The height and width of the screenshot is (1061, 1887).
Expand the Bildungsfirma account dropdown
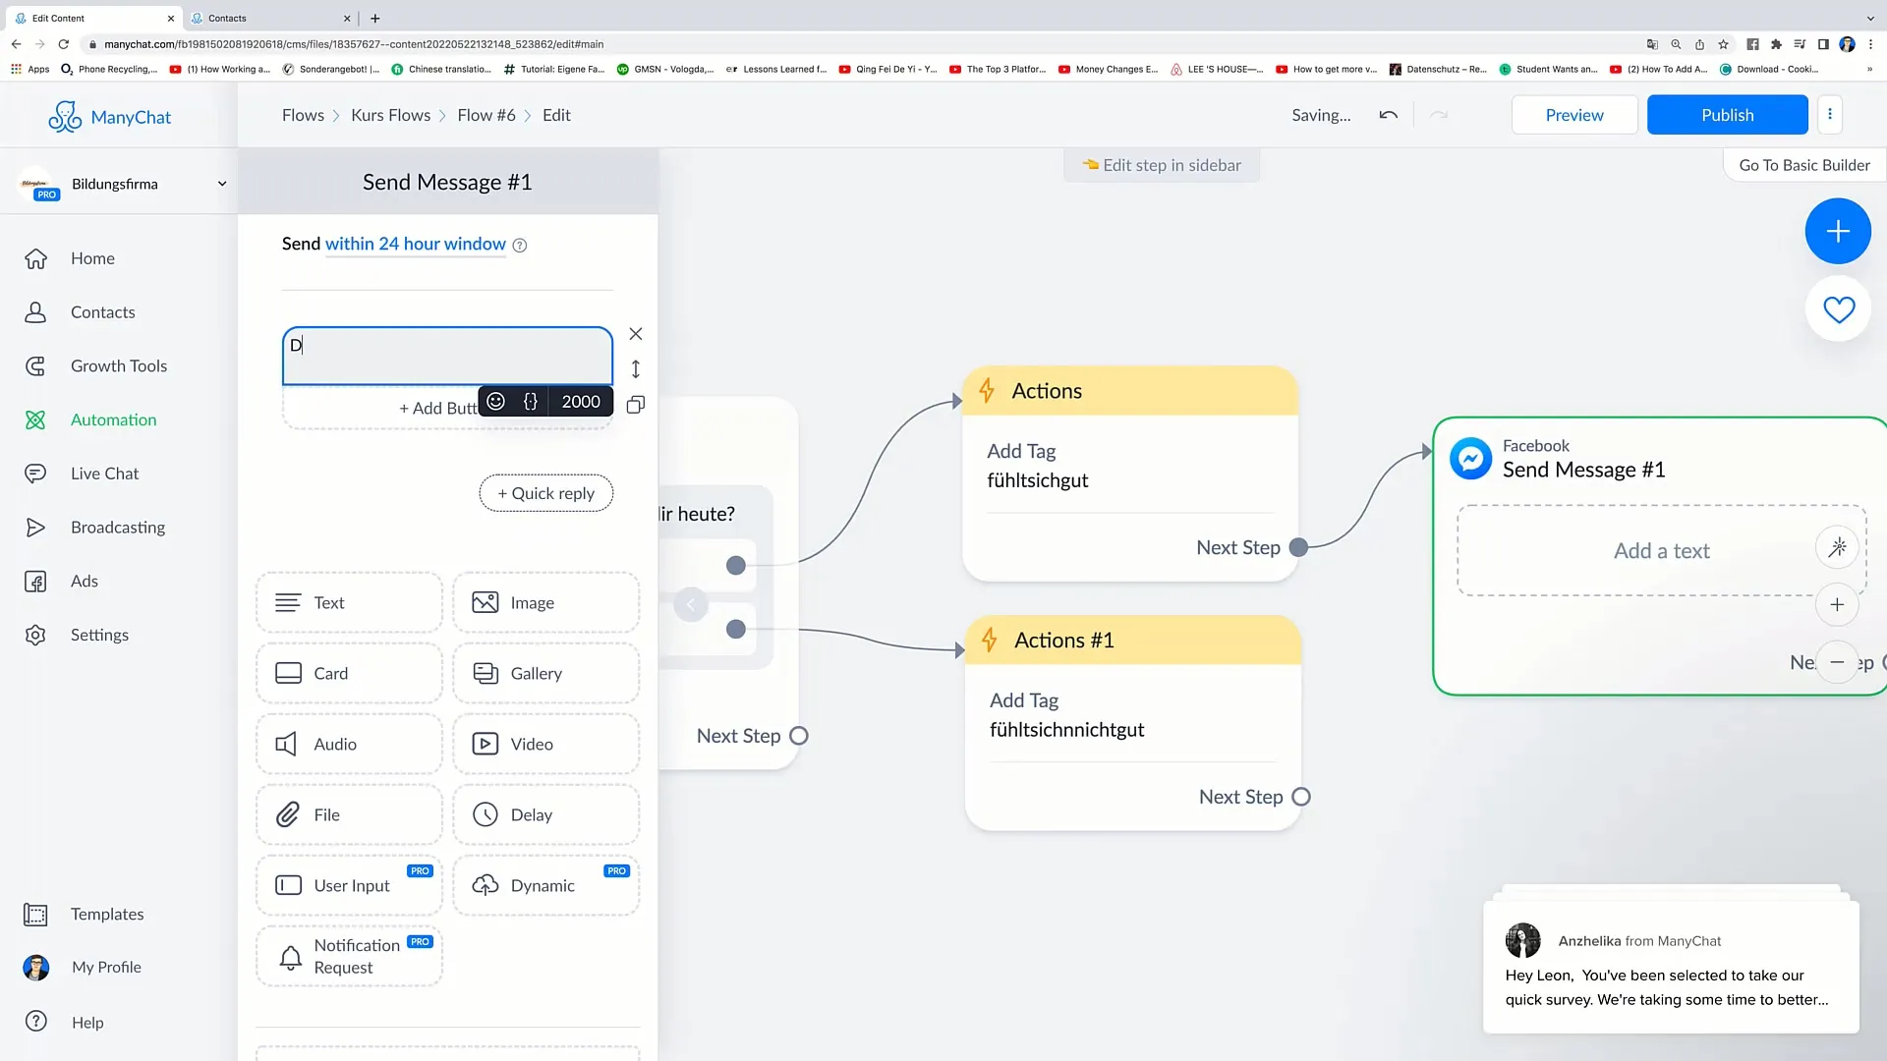point(222,184)
